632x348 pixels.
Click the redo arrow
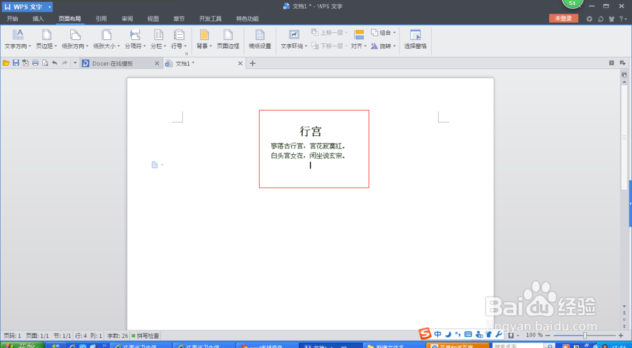(64, 63)
